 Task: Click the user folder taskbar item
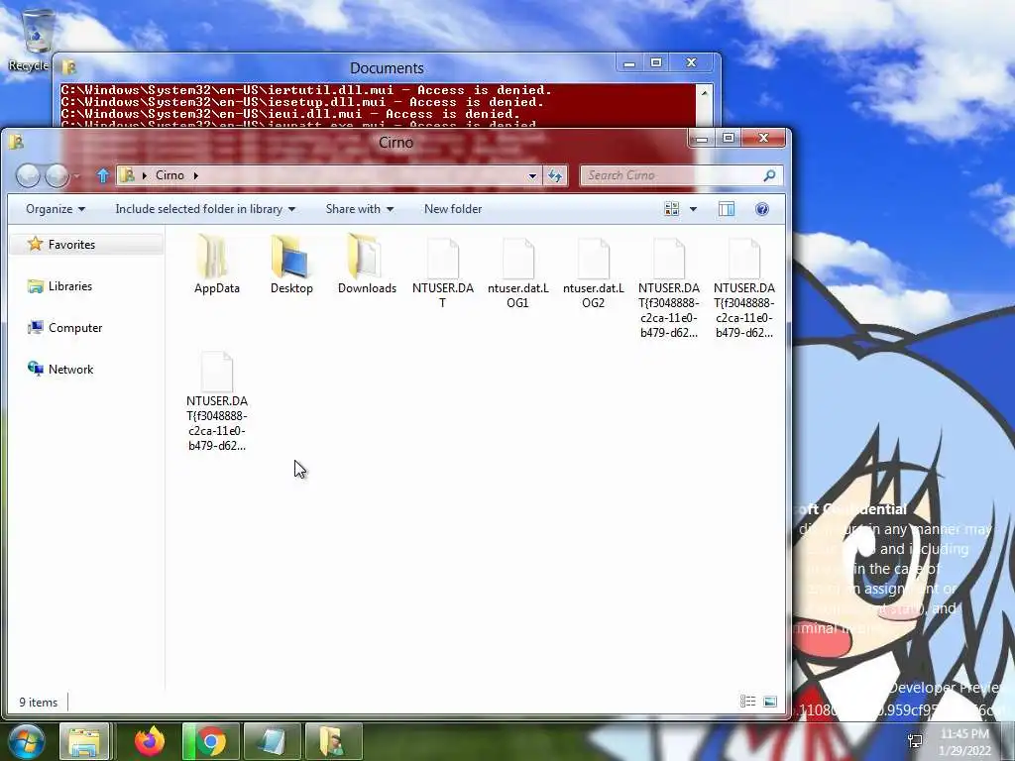tap(333, 741)
